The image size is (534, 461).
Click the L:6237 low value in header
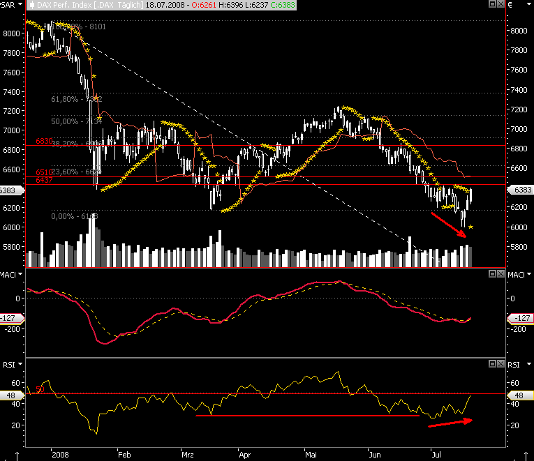256,5
